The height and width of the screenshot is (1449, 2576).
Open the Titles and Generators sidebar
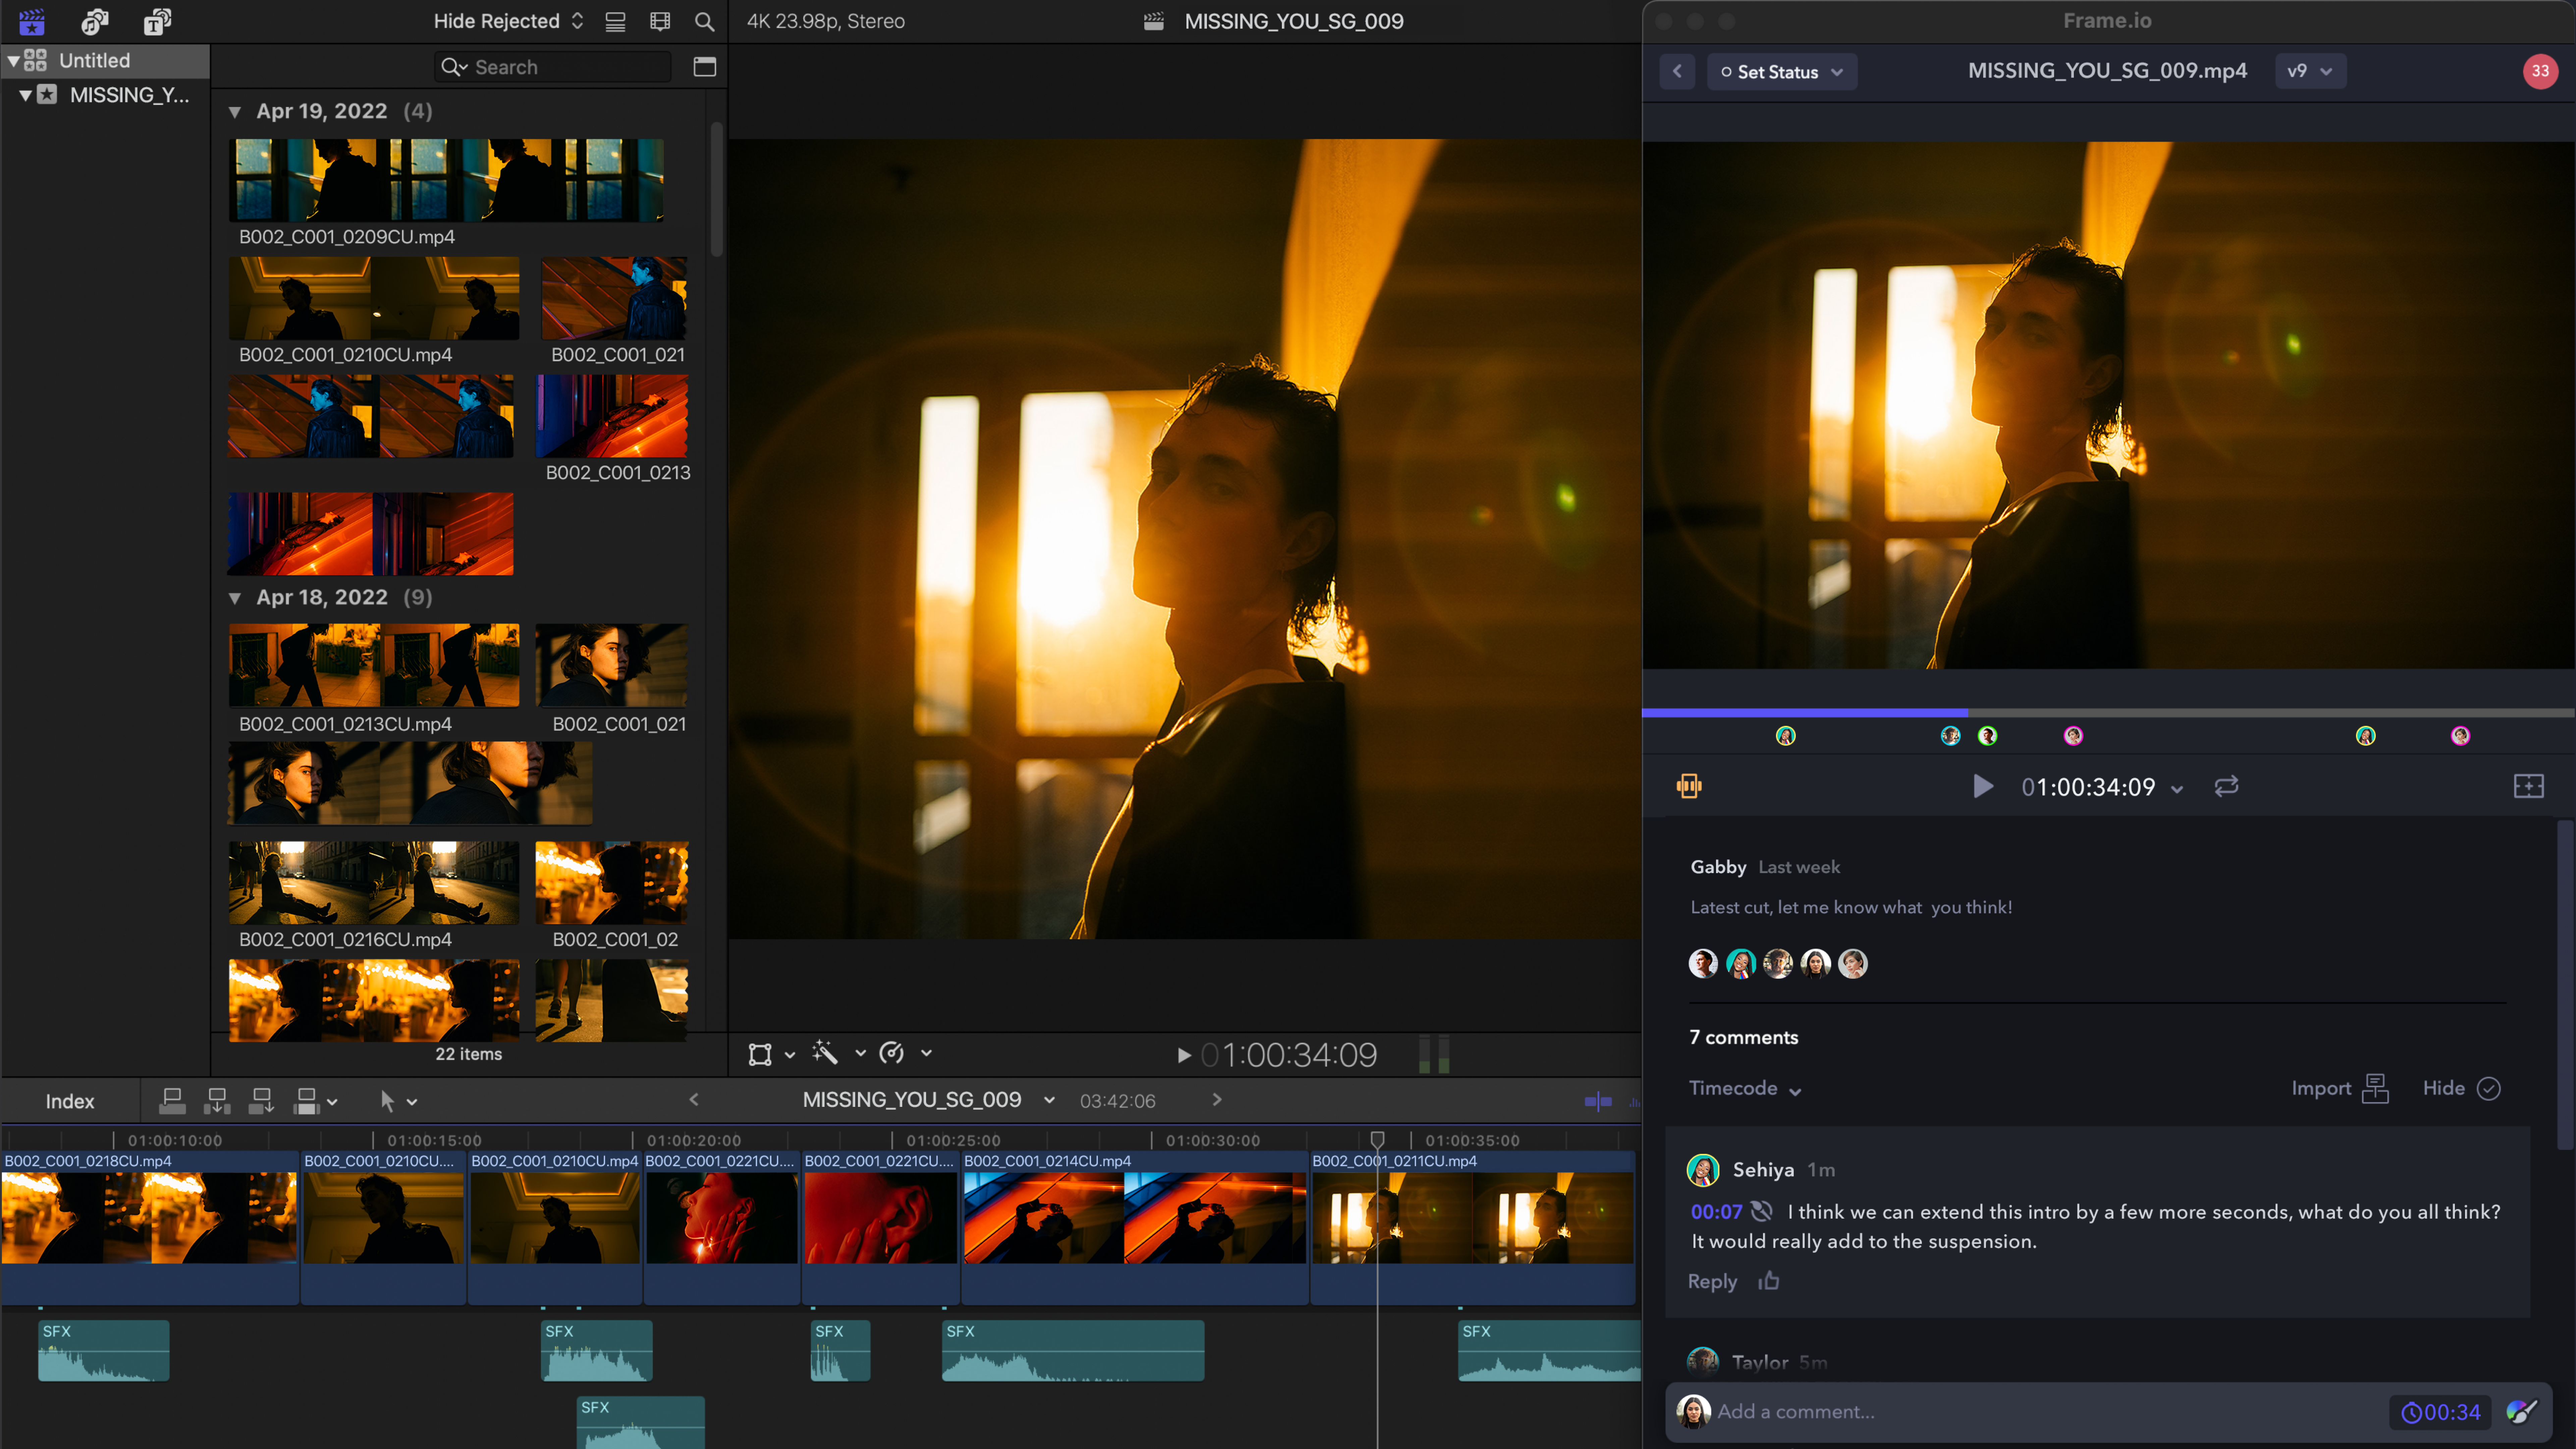click(x=157, y=21)
